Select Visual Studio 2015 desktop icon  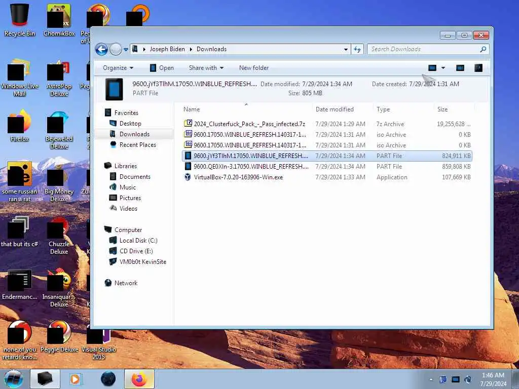pos(99,344)
